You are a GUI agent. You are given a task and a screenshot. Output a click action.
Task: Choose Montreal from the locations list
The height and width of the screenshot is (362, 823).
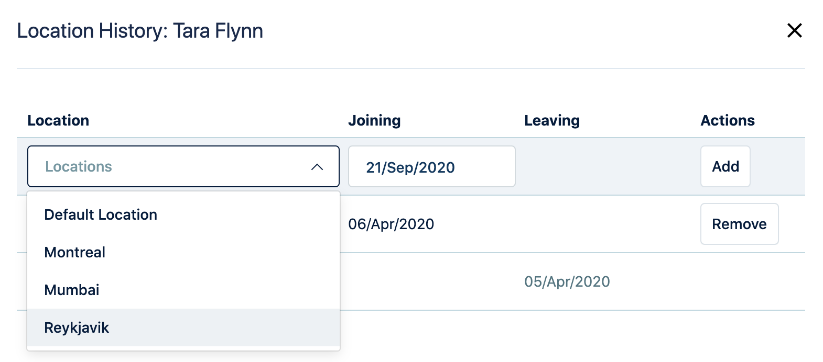[75, 252]
